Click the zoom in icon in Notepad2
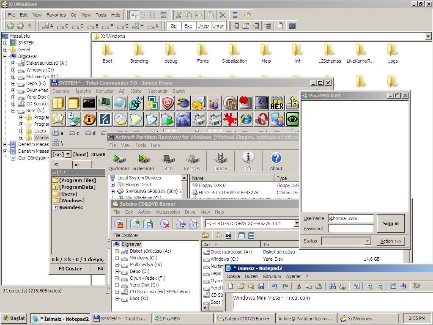433x325 pixels. (370, 286)
